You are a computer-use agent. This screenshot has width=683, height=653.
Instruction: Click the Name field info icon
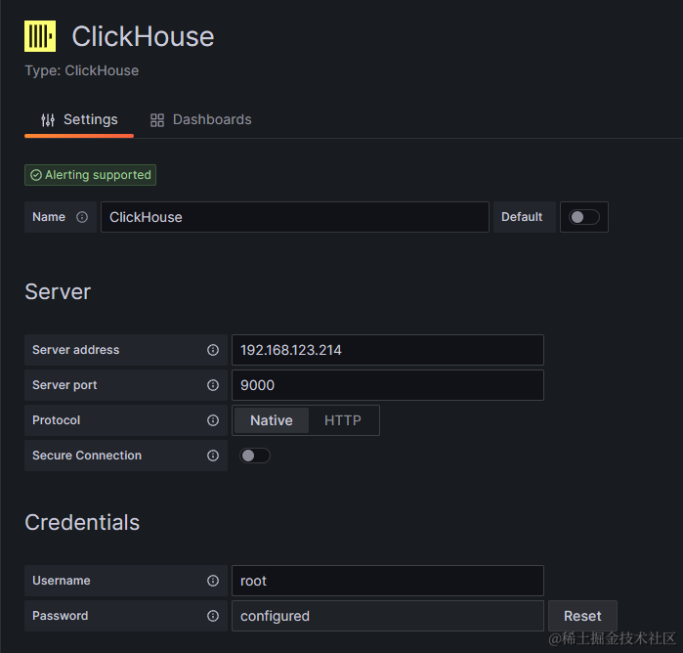pyautogui.click(x=82, y=217)
